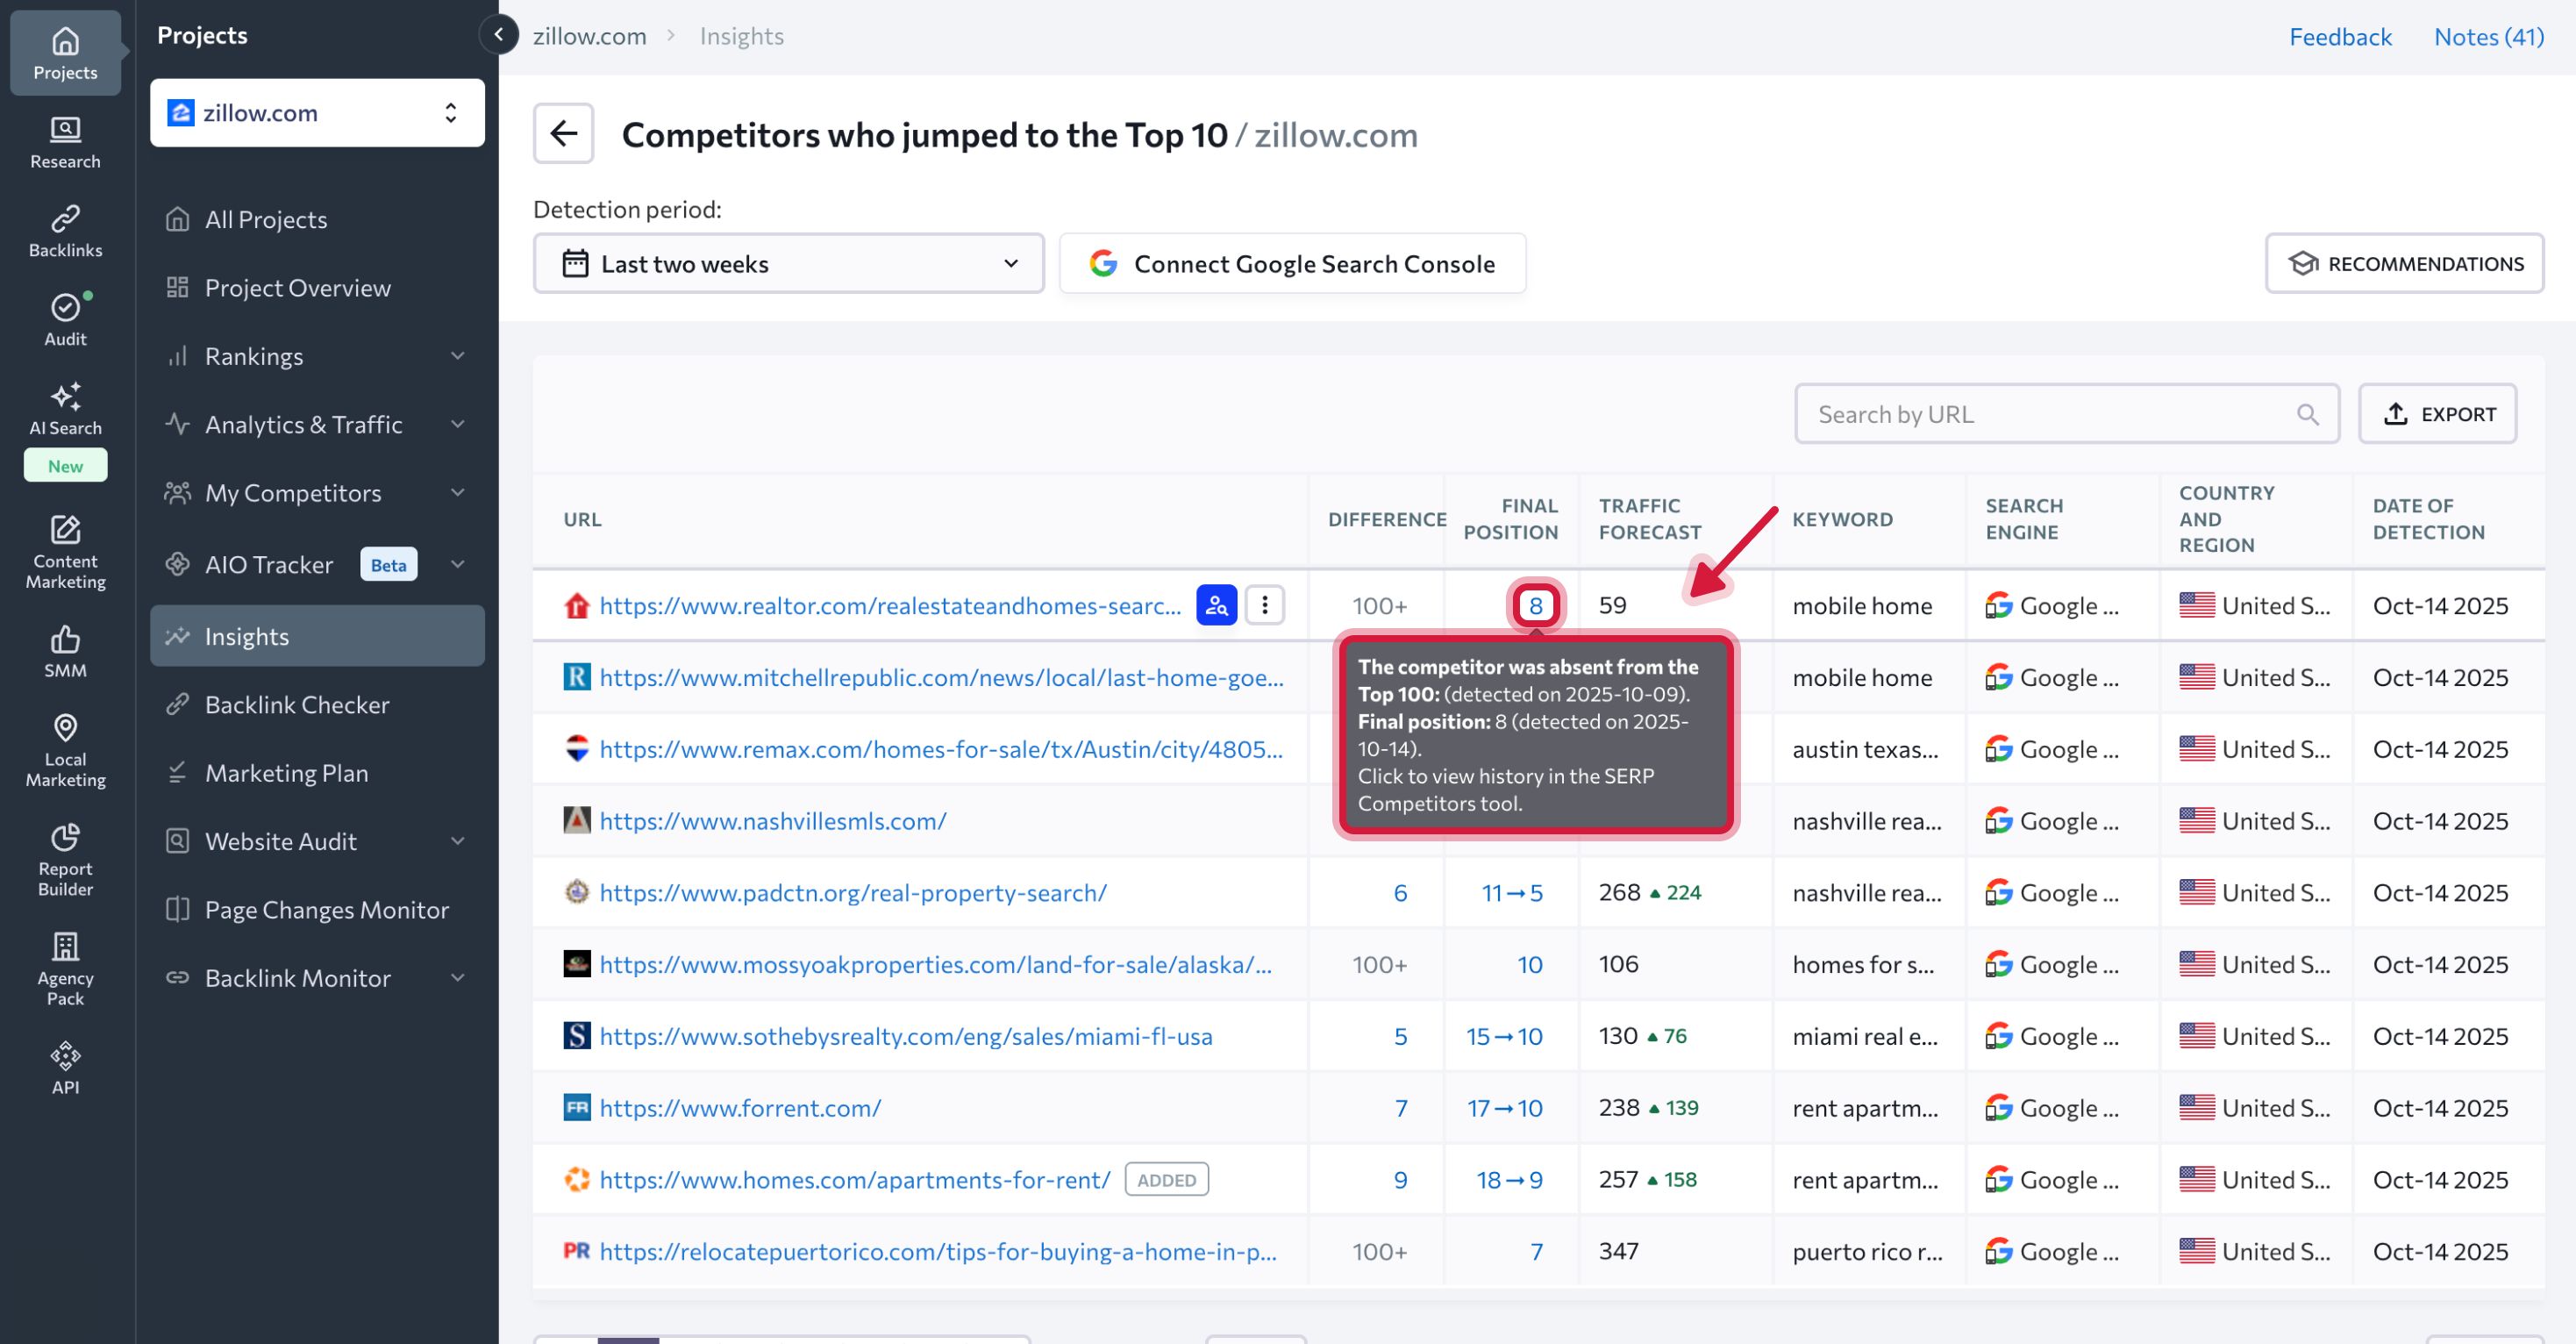
Task: Click the Search by URL field
Action: pyautogui.click(x=2050, y=414)
